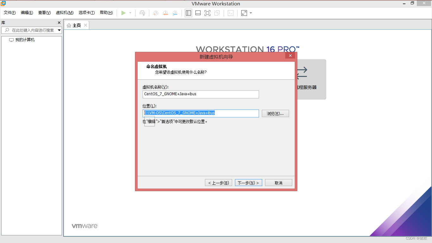Open the snapshot manager toolbar icon

click(x=175, y=13)
